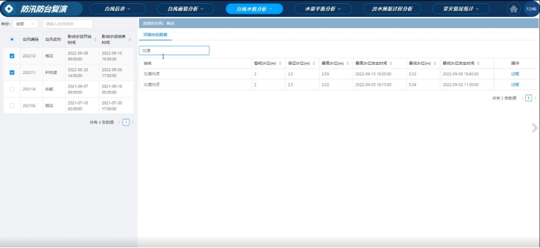Image resolution: width=540 pixels, height=248 pixels.
Task: Uncheck typhoon 202212 梅花
Action: pyautogui.click(x=12, y=56)
